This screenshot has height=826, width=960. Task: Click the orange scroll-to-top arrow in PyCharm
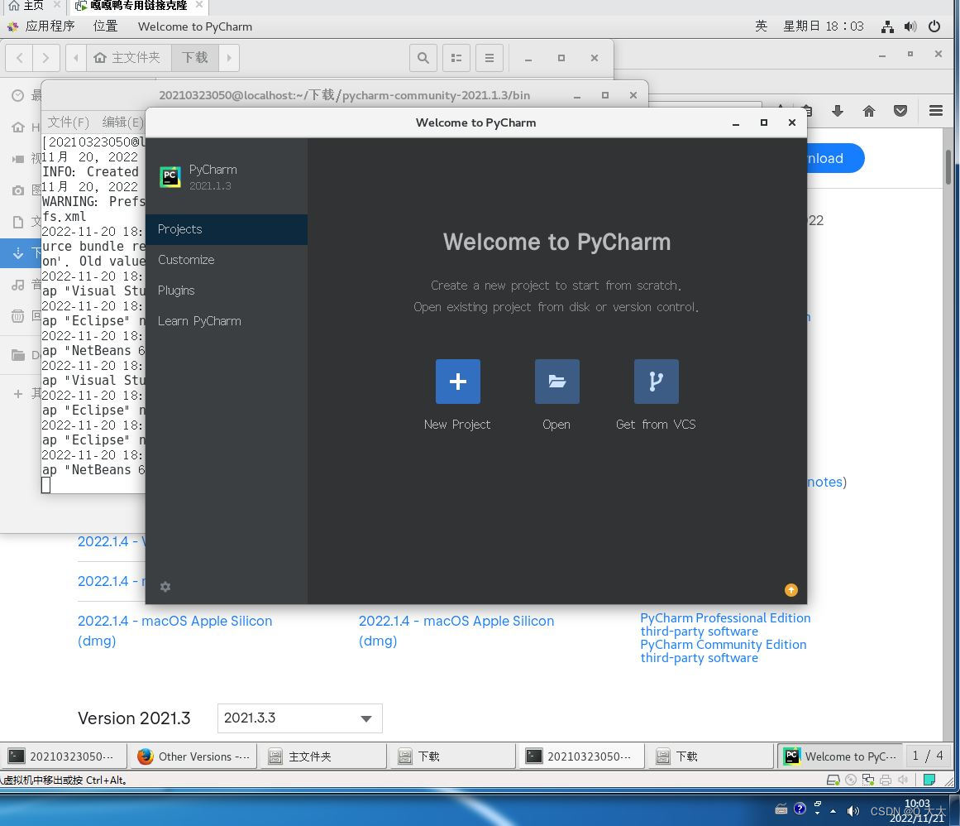(x=790, y=589)
